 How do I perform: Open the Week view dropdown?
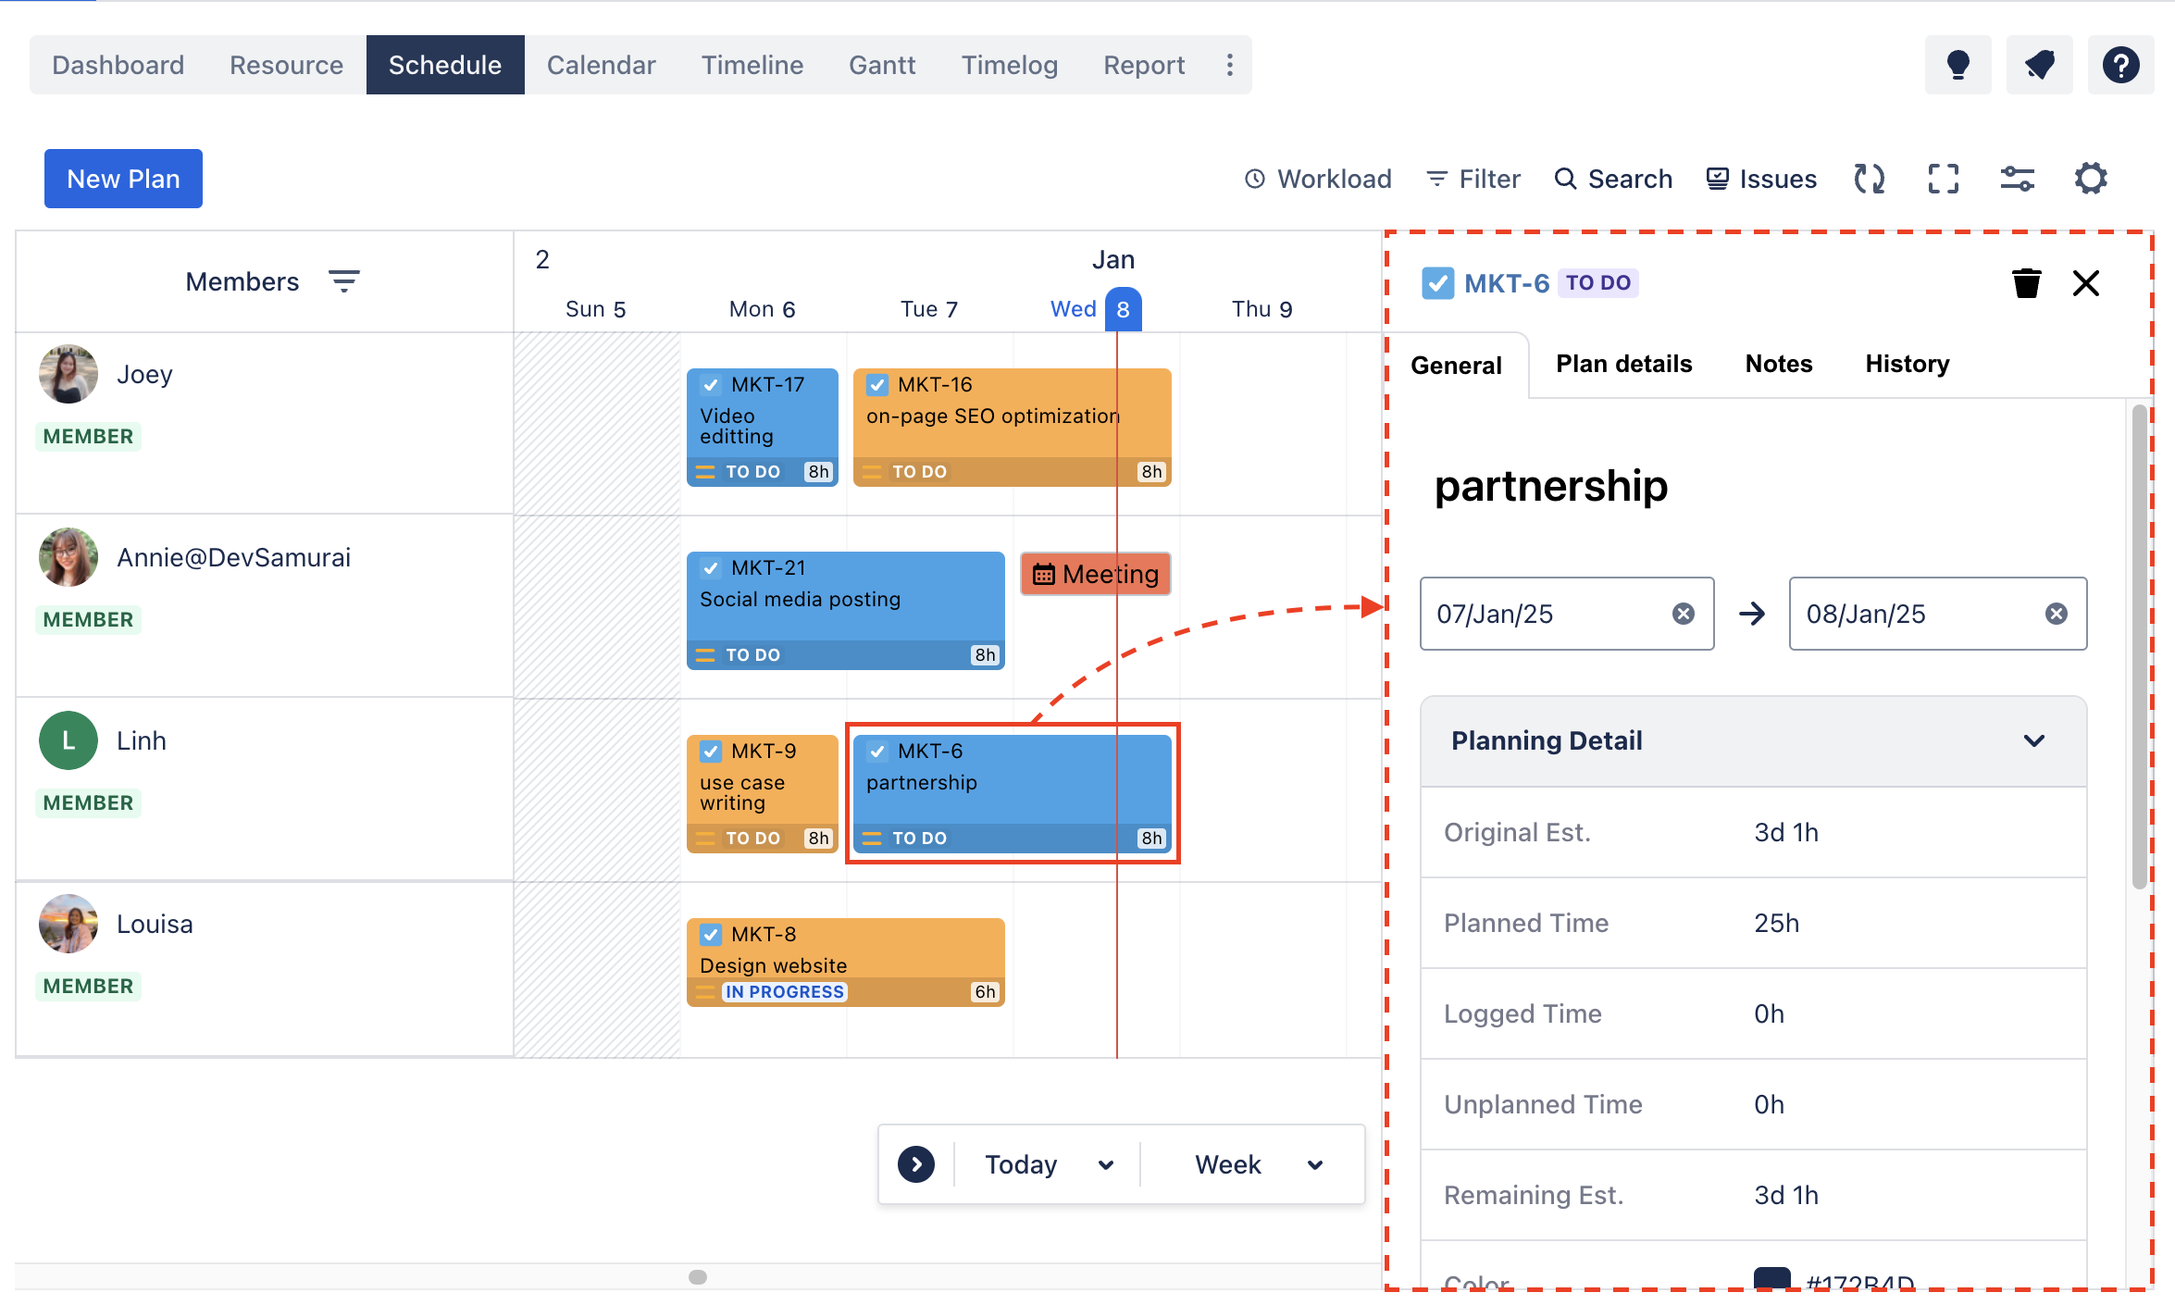[1258, 1164]
